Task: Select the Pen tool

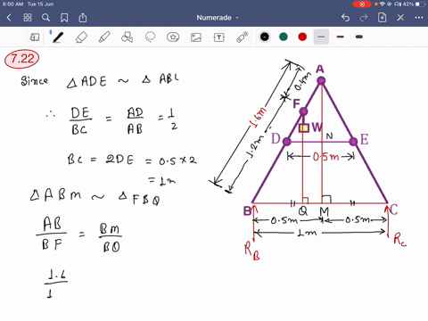Action: click(x=58, y=37)
